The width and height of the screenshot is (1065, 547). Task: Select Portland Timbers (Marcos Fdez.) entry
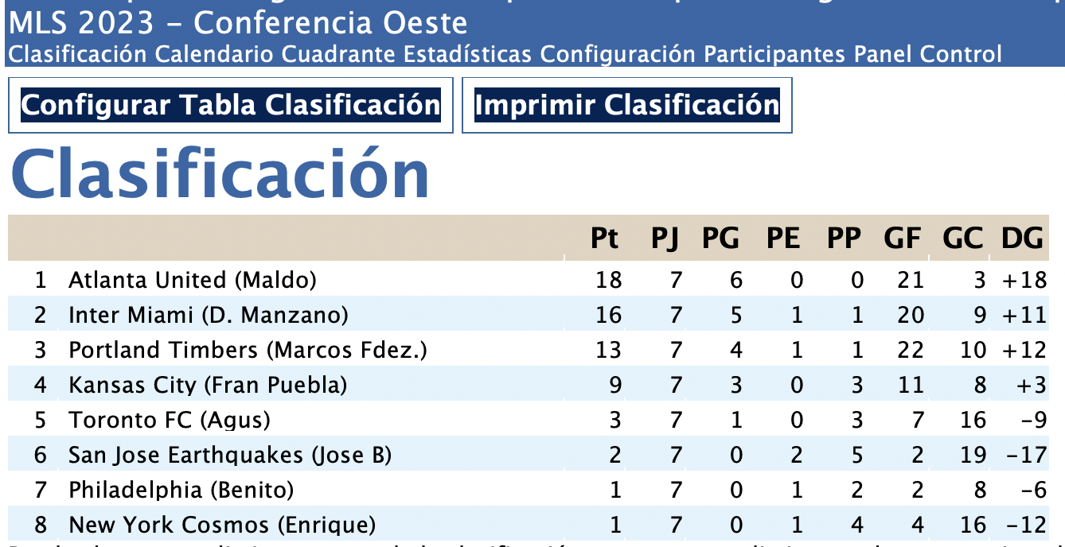click(x=248, y=350)
